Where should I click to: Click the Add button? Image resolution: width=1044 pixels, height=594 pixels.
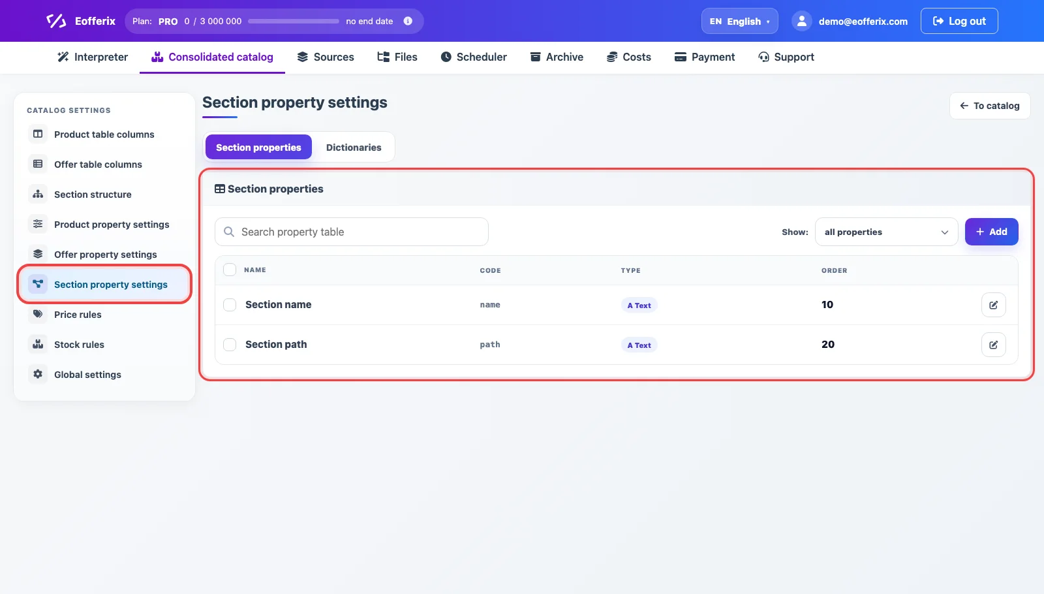[991, 232]
